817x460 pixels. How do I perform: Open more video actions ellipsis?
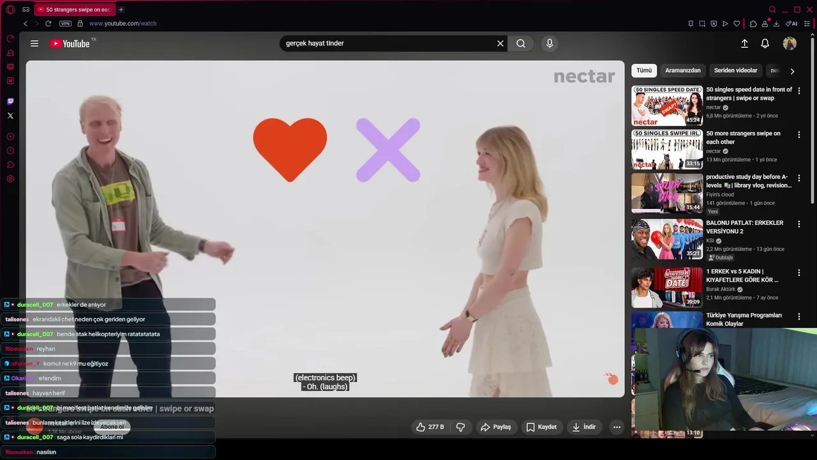click(x=617, y=427)
